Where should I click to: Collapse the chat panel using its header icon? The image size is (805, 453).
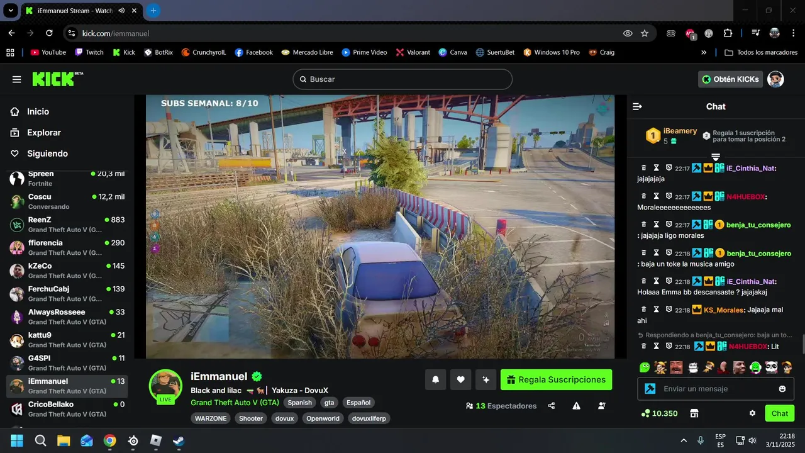click(637, 106)
